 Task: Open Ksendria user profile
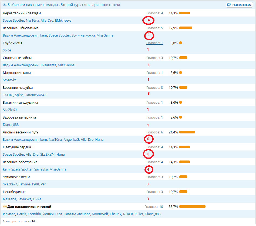coord(34,214)
